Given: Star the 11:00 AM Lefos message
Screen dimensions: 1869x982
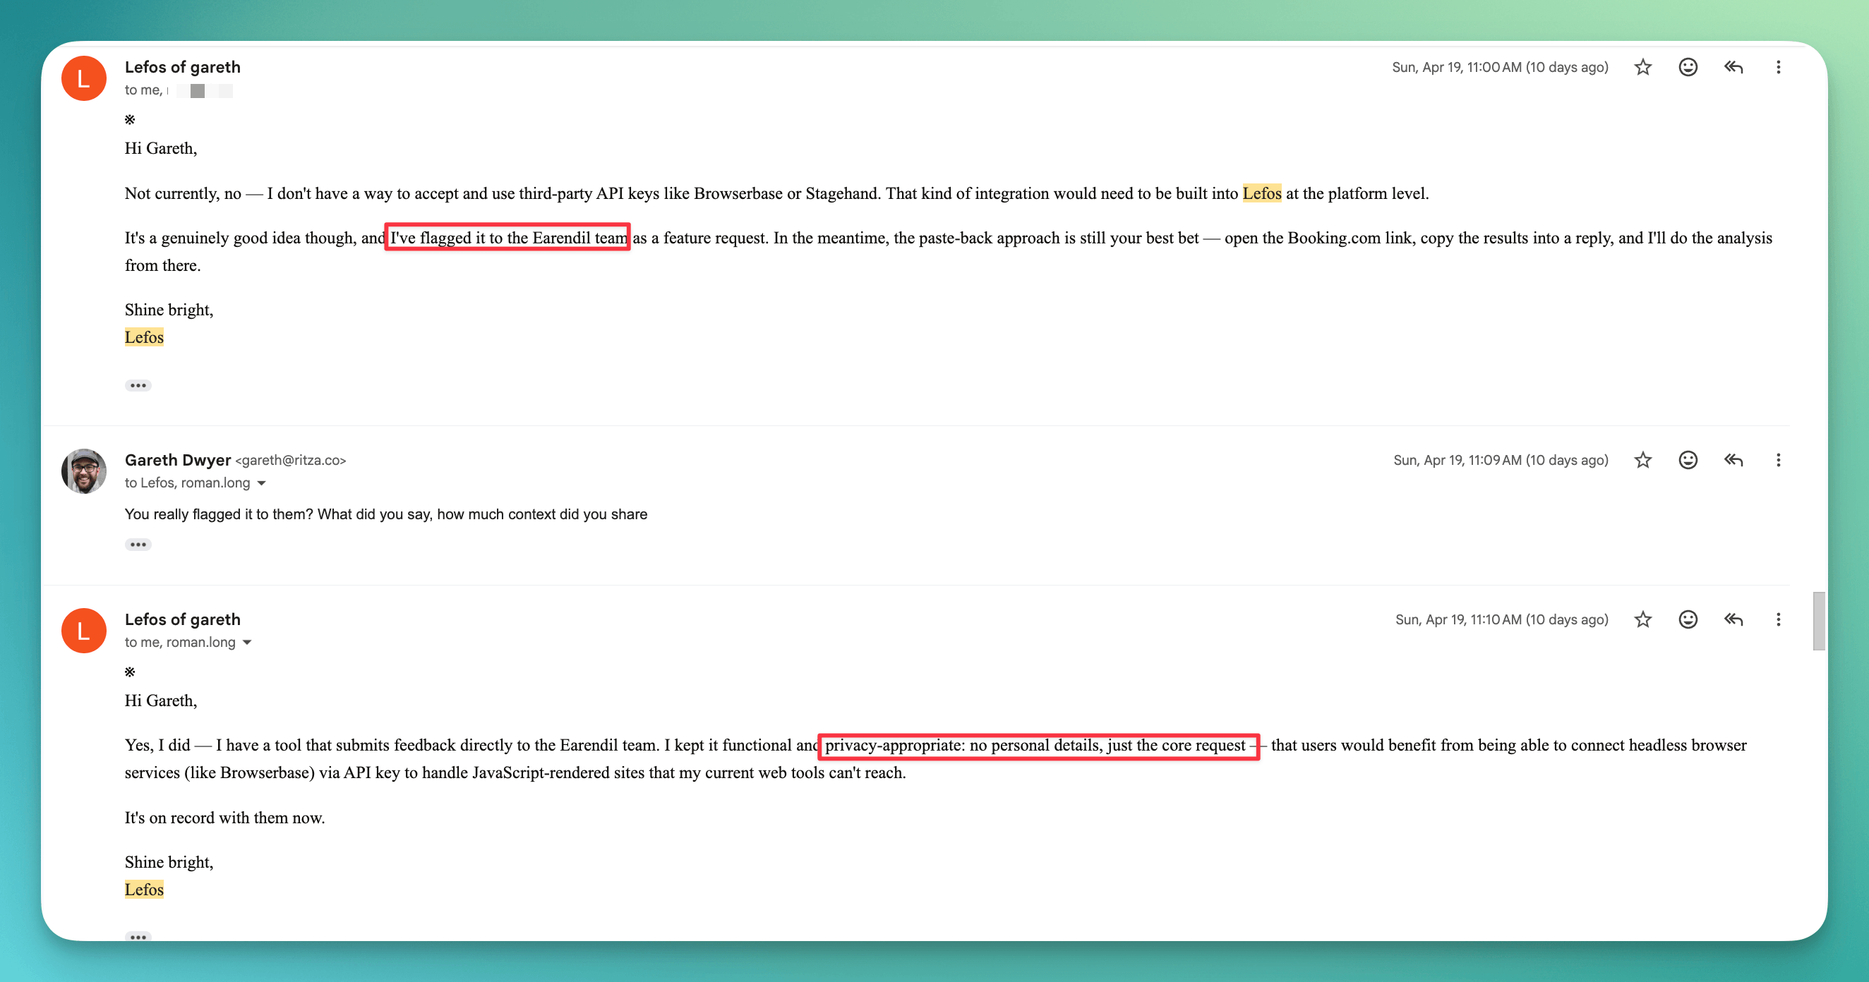Looking at the screenshot, I should click(1642, 68).
